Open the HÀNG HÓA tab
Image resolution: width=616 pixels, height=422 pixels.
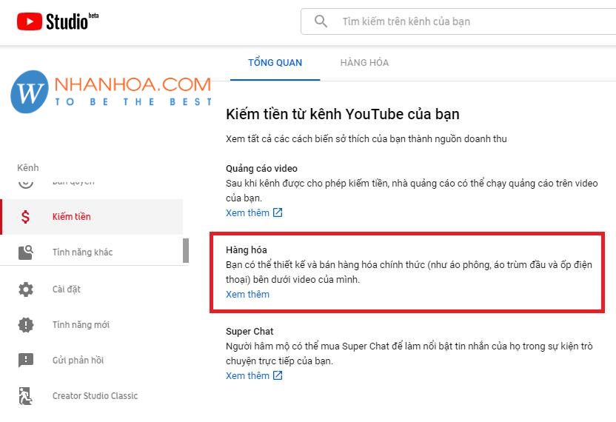(364, 63)
